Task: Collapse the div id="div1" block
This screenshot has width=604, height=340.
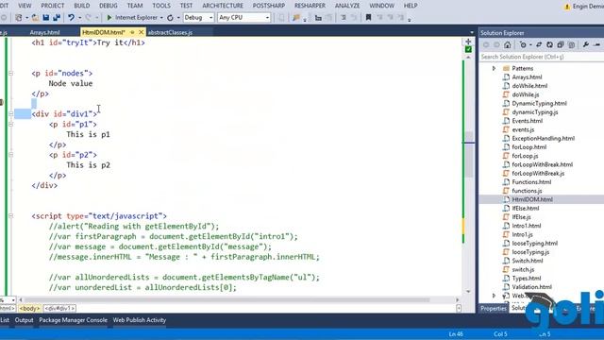Action: 10,114
